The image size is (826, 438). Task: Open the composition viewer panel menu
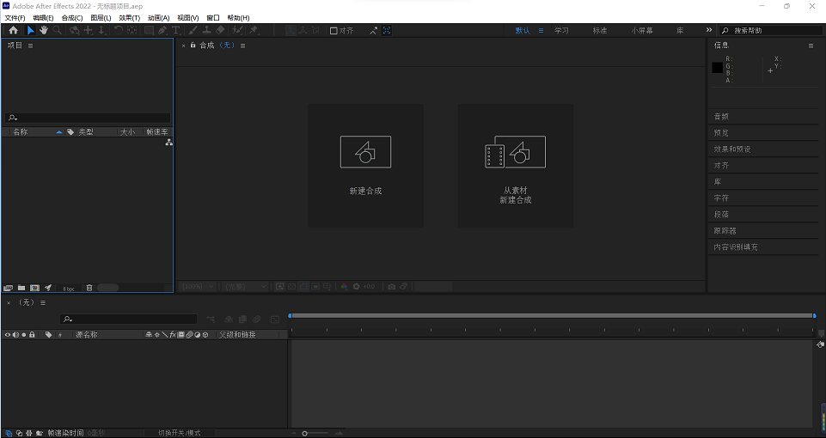[243, 46]
